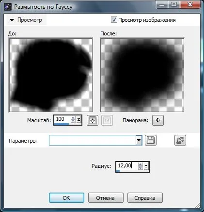Image resolution: width=204 pixels, height=212 pixels.
Task: Click the Отмена button
Action: coord(106,198)
